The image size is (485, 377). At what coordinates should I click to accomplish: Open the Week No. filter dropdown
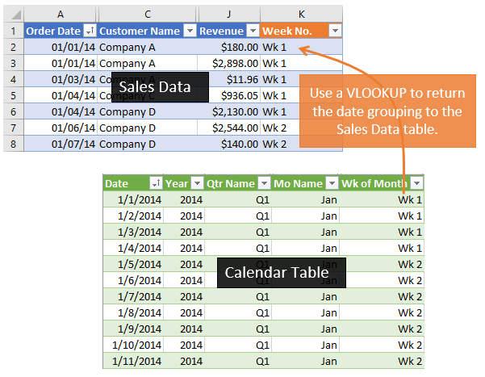[334, 30]
